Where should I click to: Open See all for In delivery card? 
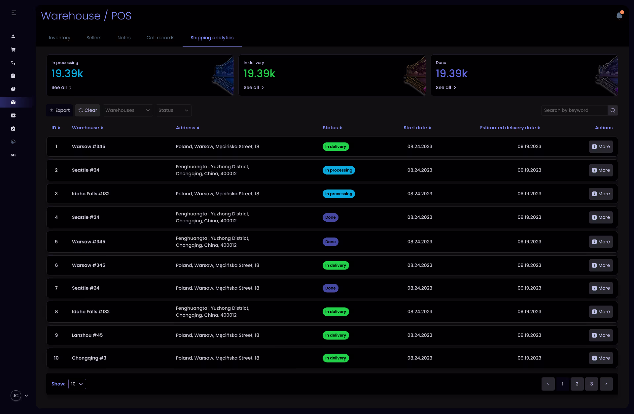click(x=254, y=87)
